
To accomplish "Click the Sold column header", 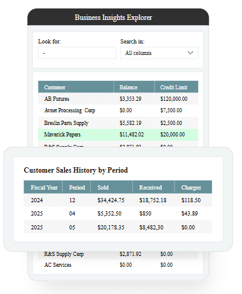I will tap(111, 188).
